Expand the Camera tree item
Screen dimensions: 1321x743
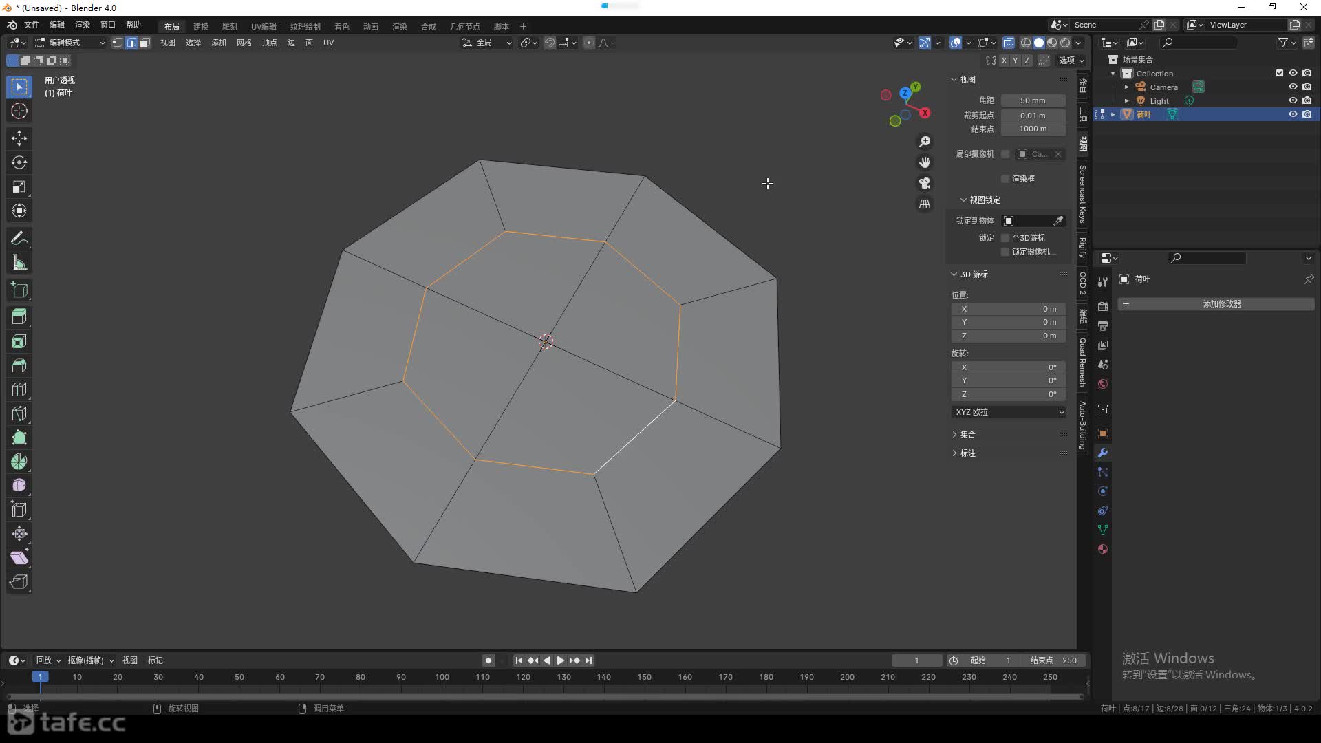point(1127,87)
